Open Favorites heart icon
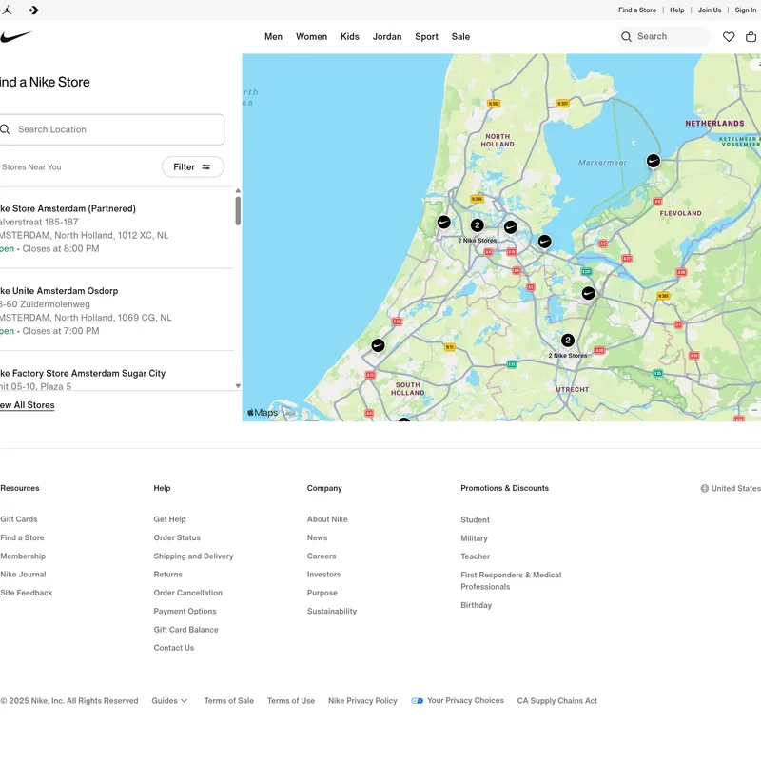Image resolution: width=761 pixels, height=761 pixels. pos(729,37)
